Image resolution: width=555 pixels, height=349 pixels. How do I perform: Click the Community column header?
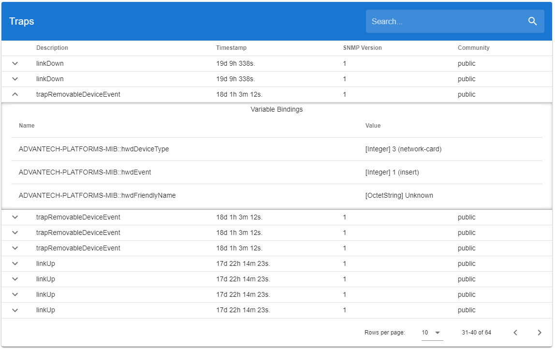473,48
